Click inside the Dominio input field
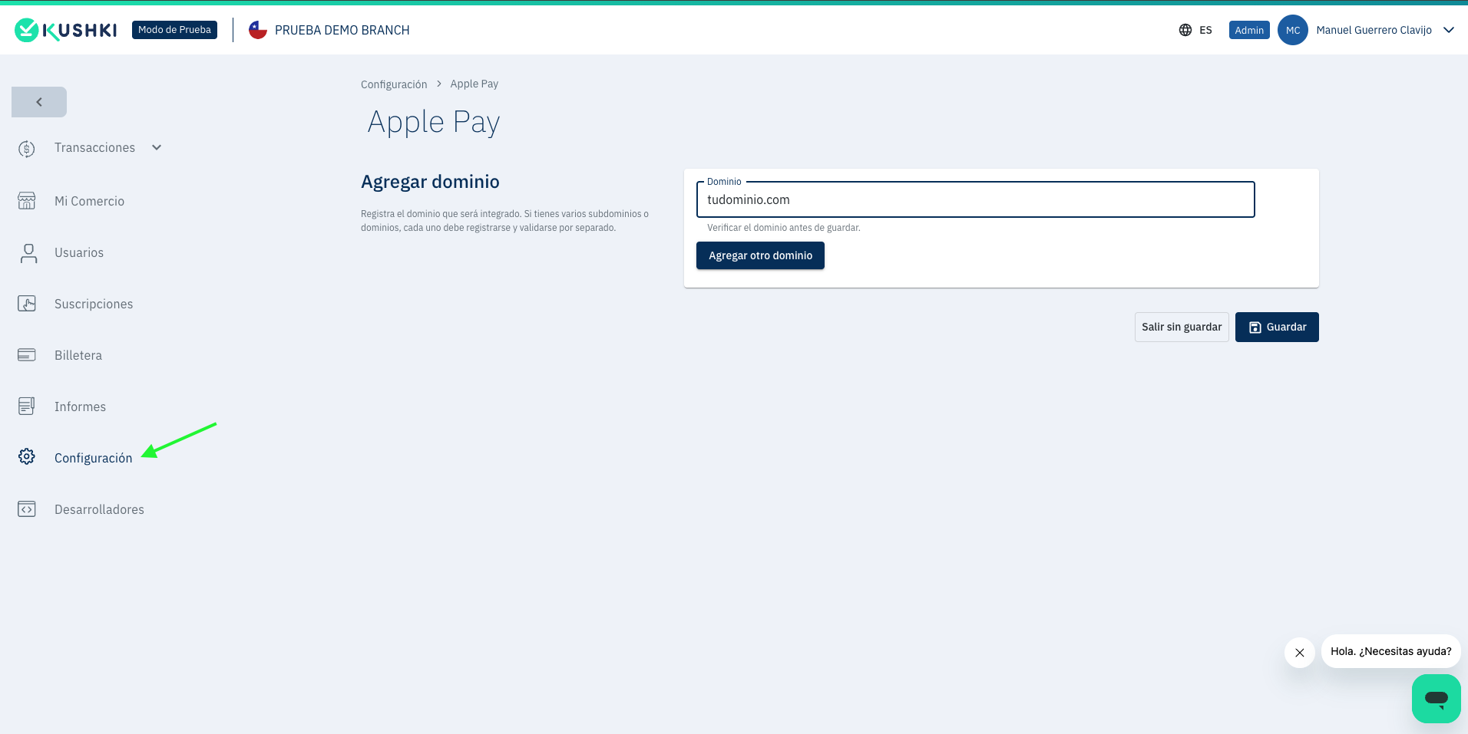 pos(974,199)
